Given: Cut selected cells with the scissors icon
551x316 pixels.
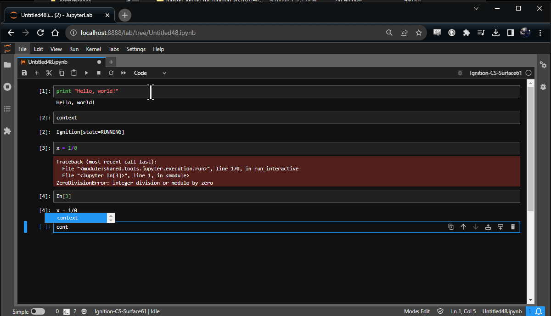Looking at the screenshot, I should [49, 73].
